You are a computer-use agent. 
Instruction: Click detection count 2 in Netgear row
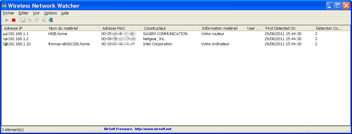(x=316, y=39)
